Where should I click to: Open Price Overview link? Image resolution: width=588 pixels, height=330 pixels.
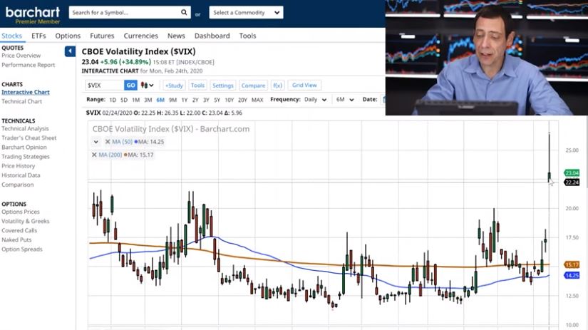click(x=21, y=56)
